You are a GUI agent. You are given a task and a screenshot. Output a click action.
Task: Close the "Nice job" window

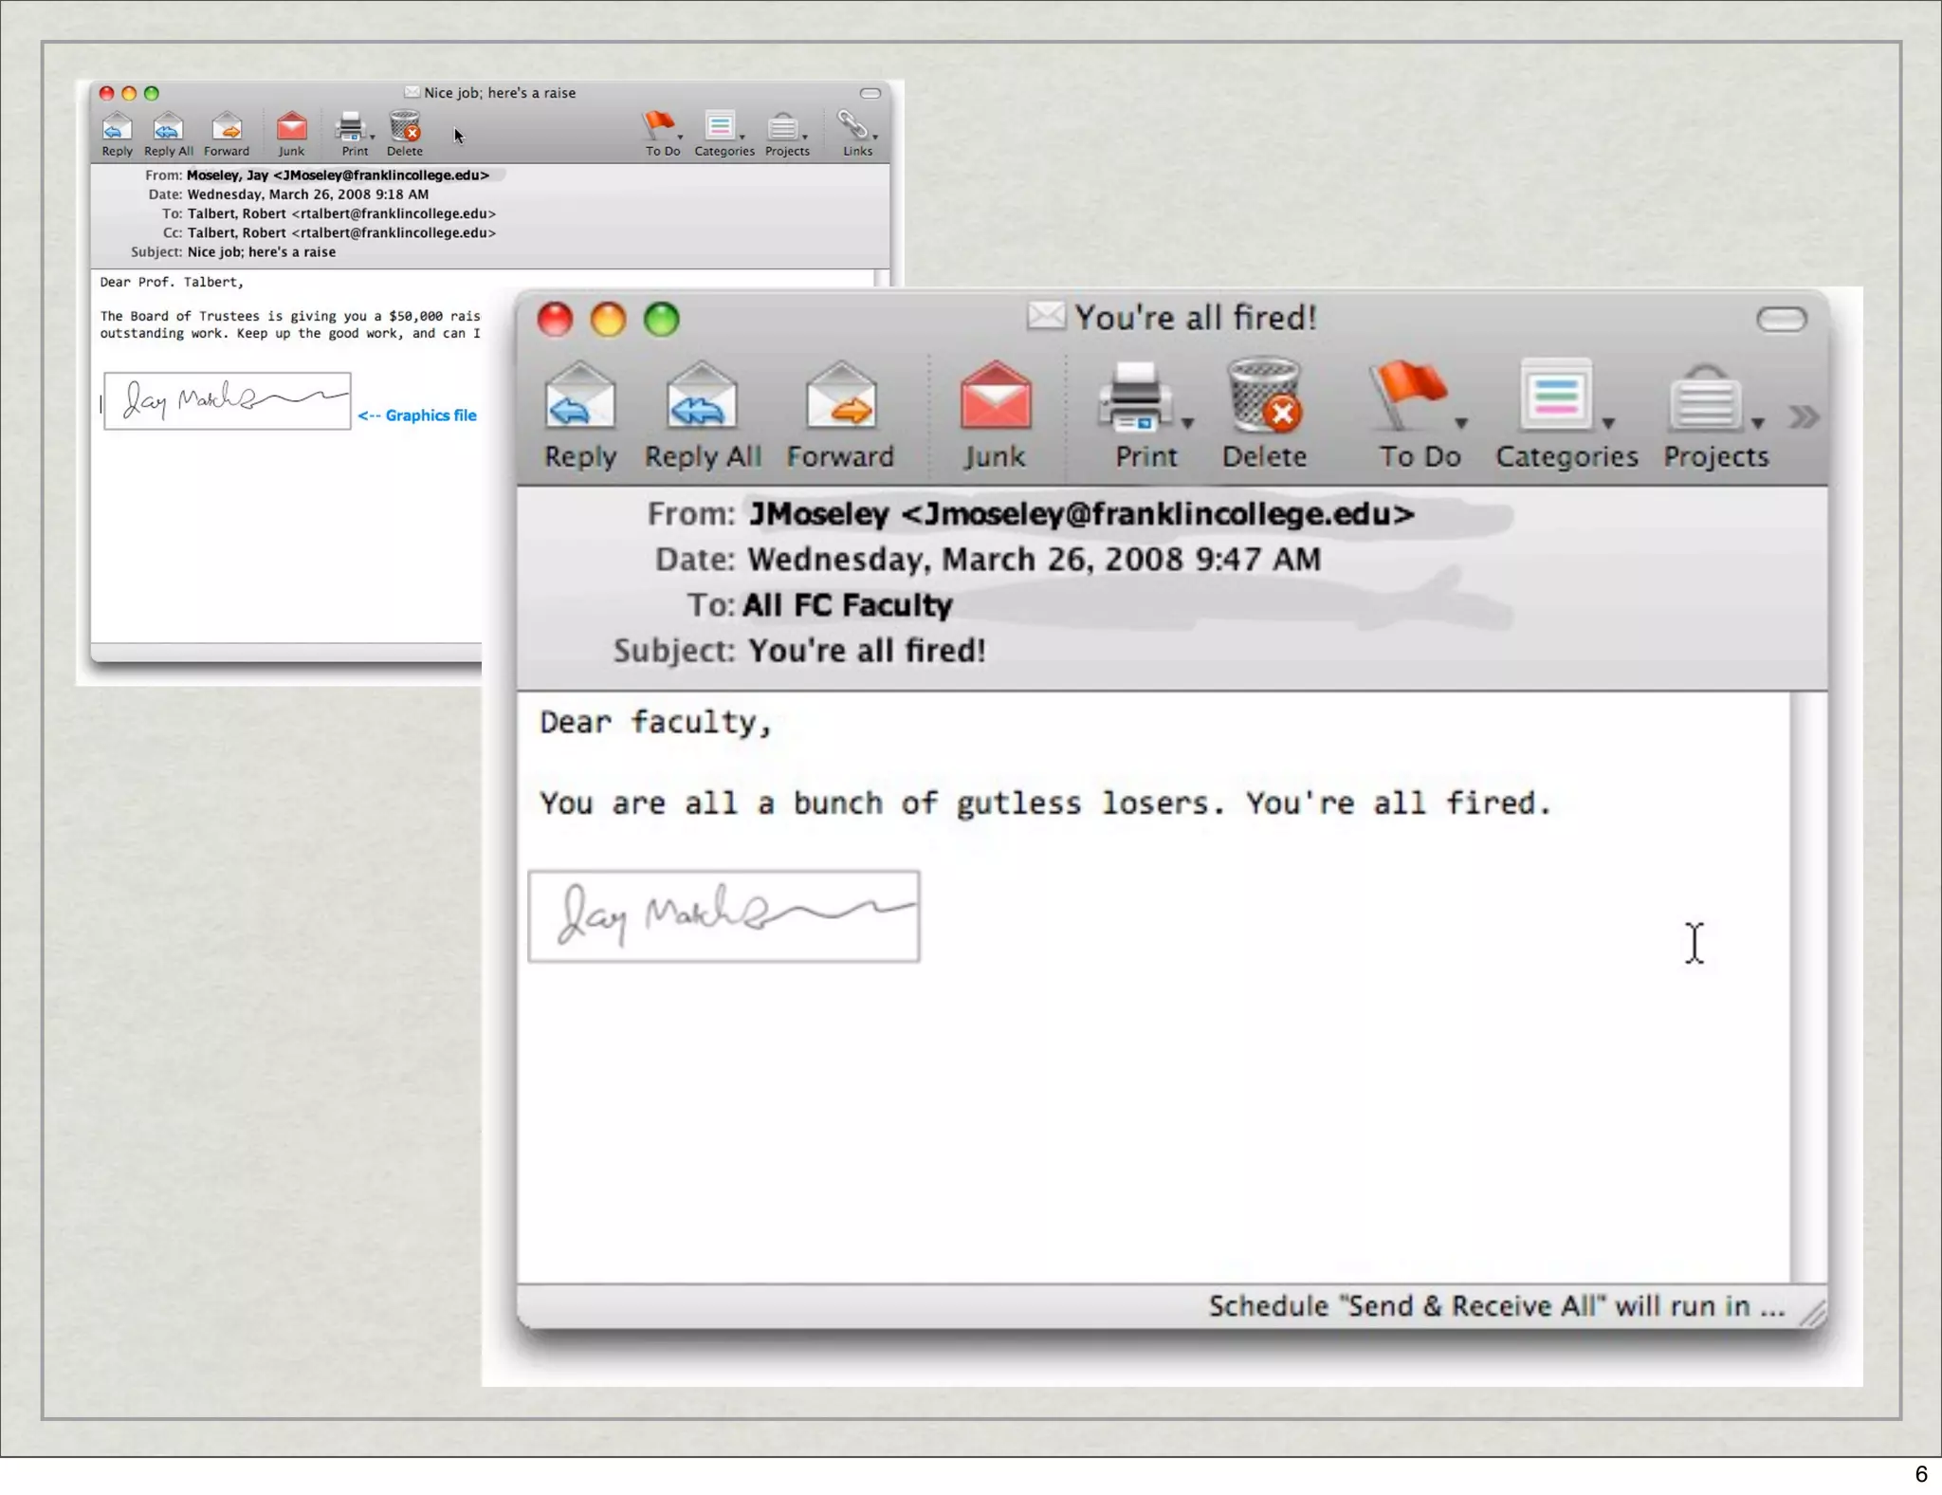[x=107, y=93]
